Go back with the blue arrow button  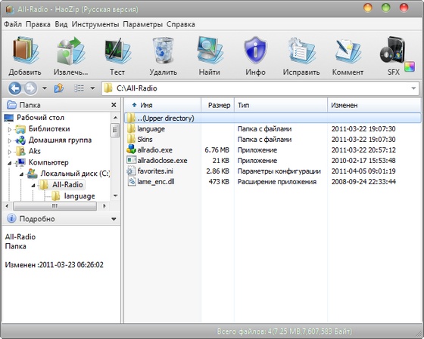pyautogui.click(x=14, y=88)
